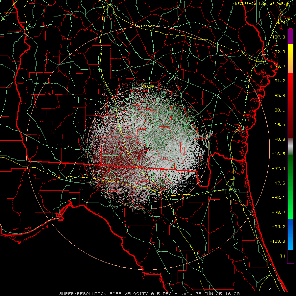
Task: Select the 14.5 legend value
Action: pos(280,125)
